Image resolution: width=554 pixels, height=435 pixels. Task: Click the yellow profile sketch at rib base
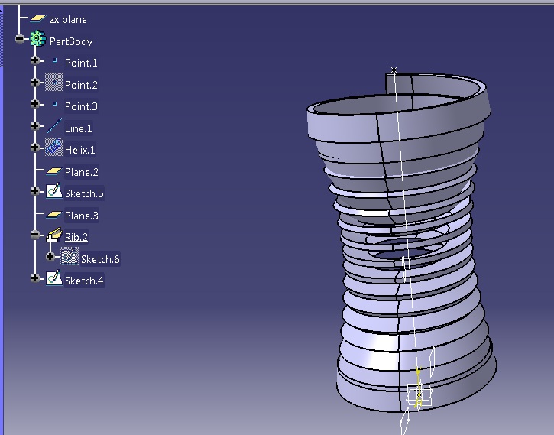419,387
